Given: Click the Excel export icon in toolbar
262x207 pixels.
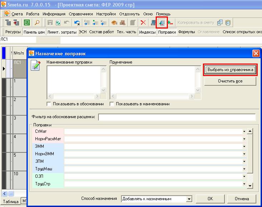Looking at the screenshot, I should pos(27,22).
